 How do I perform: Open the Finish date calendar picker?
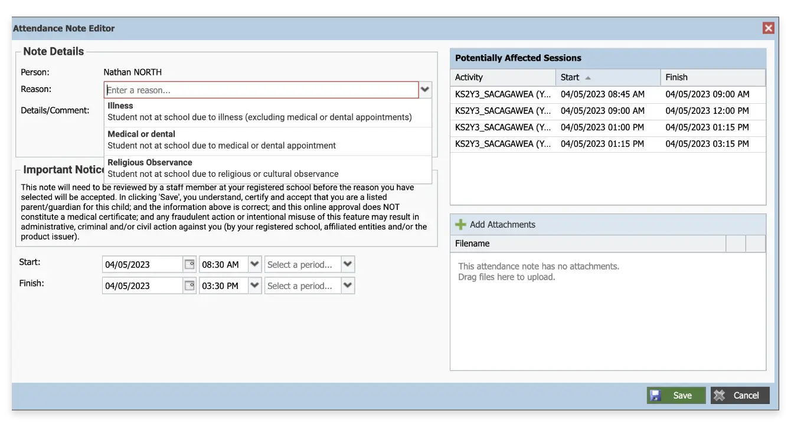(x=189, y=286)
